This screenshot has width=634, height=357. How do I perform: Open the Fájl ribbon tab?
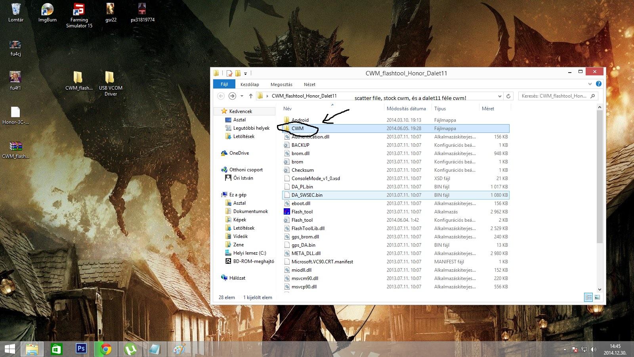pos(224,84)
